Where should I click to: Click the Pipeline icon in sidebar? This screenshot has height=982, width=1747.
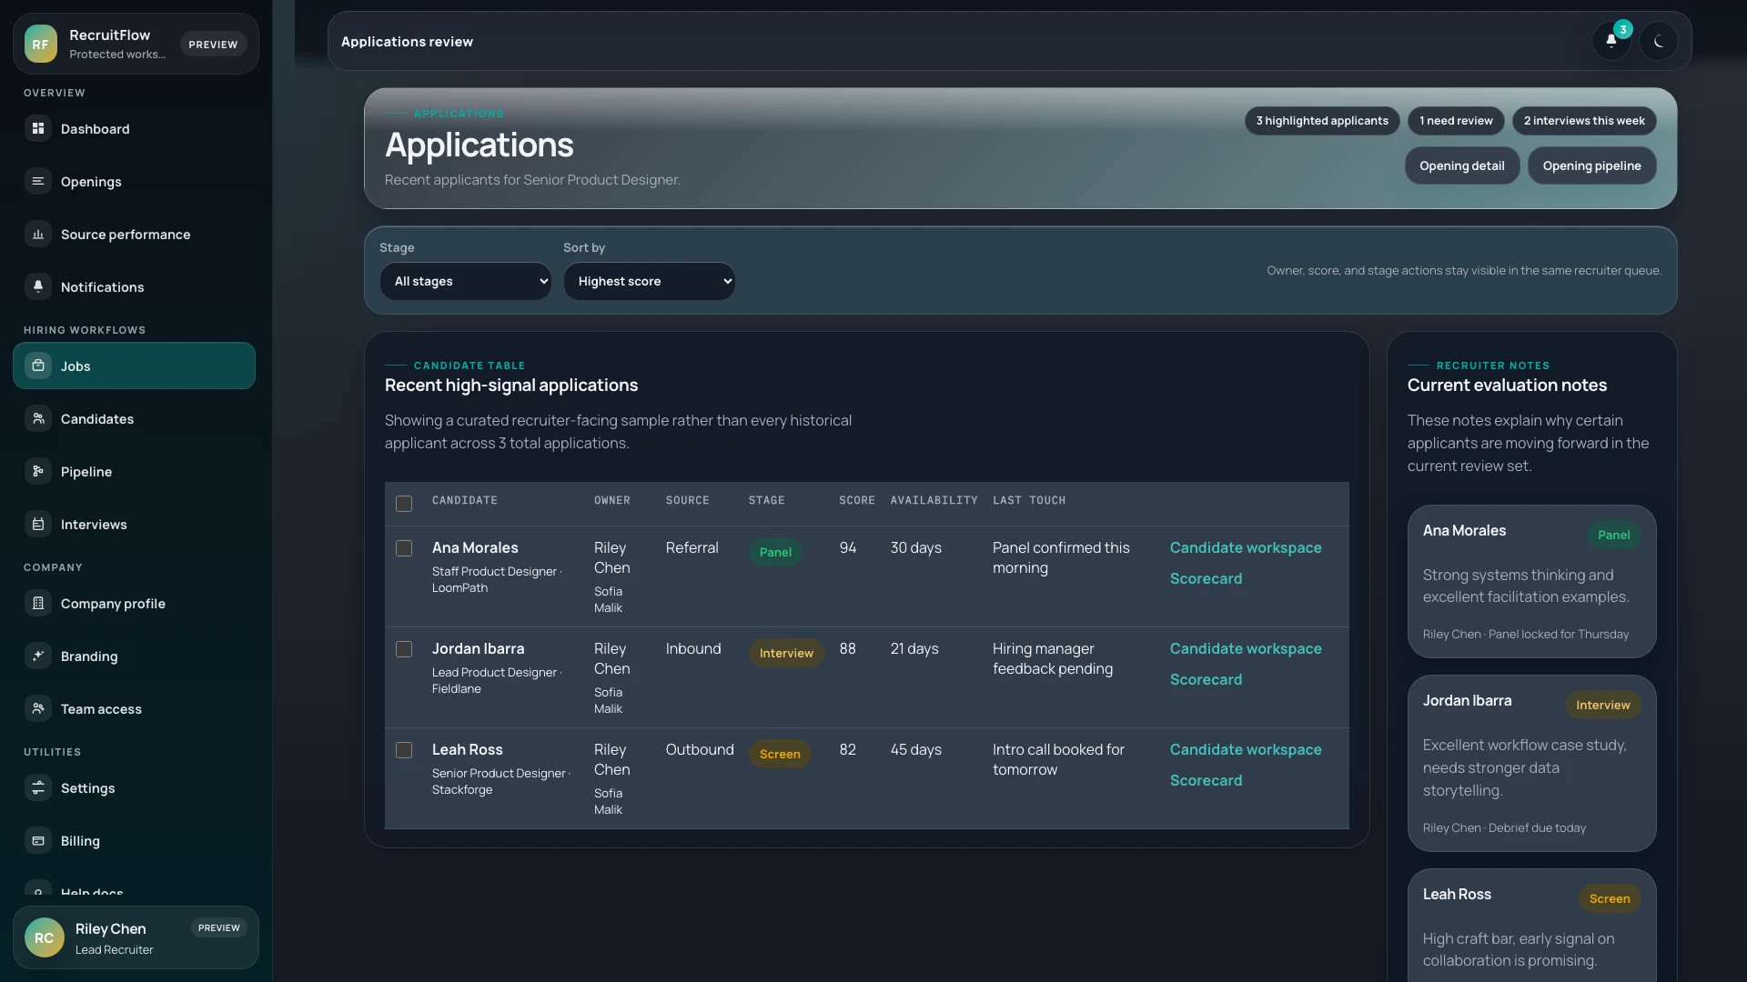pyautogui.click(x=38, y=471)
